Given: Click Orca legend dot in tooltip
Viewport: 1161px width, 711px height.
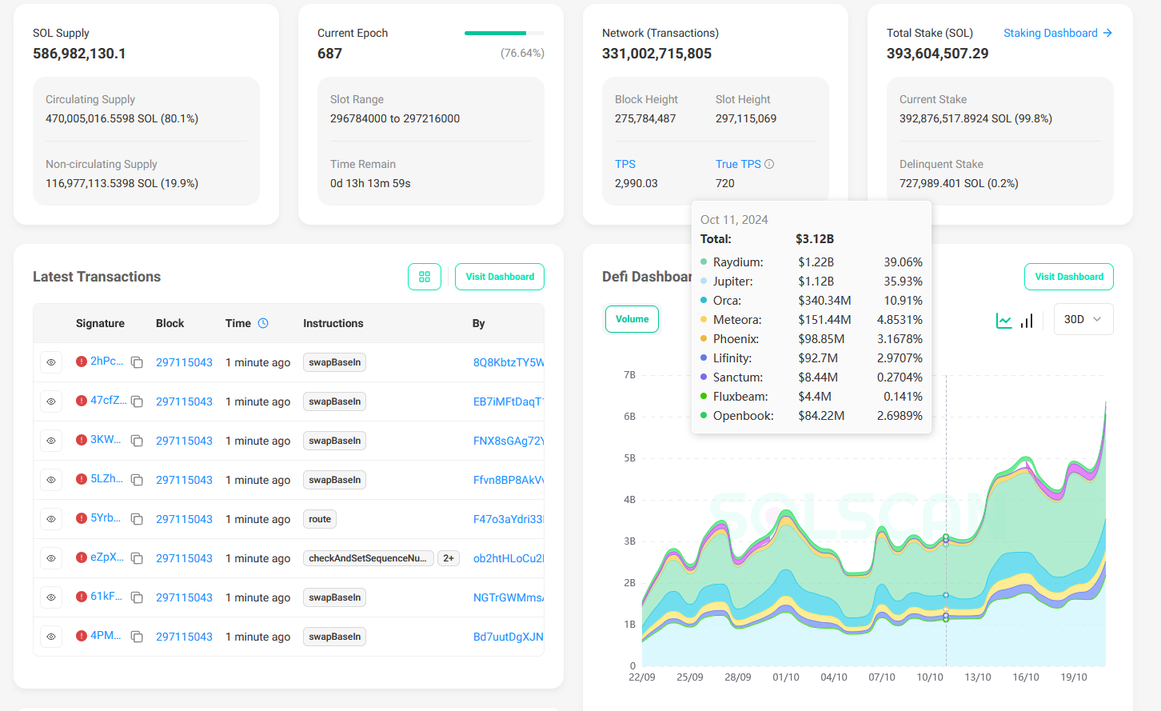Looking at the screenshot, I should tap(704, 301).
